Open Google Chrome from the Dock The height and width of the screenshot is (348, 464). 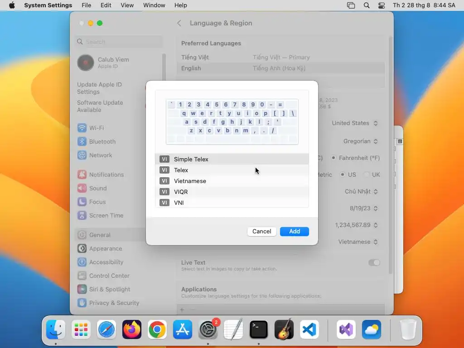[157, 329]
